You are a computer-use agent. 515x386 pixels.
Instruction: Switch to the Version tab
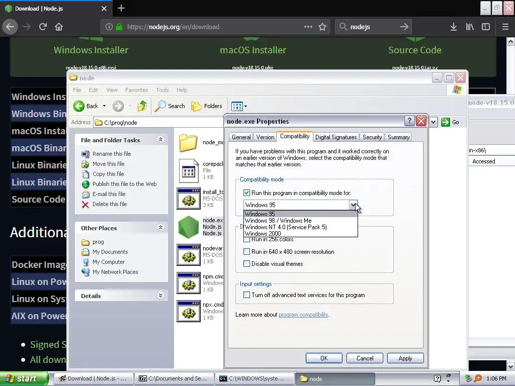tap(265, 137)
